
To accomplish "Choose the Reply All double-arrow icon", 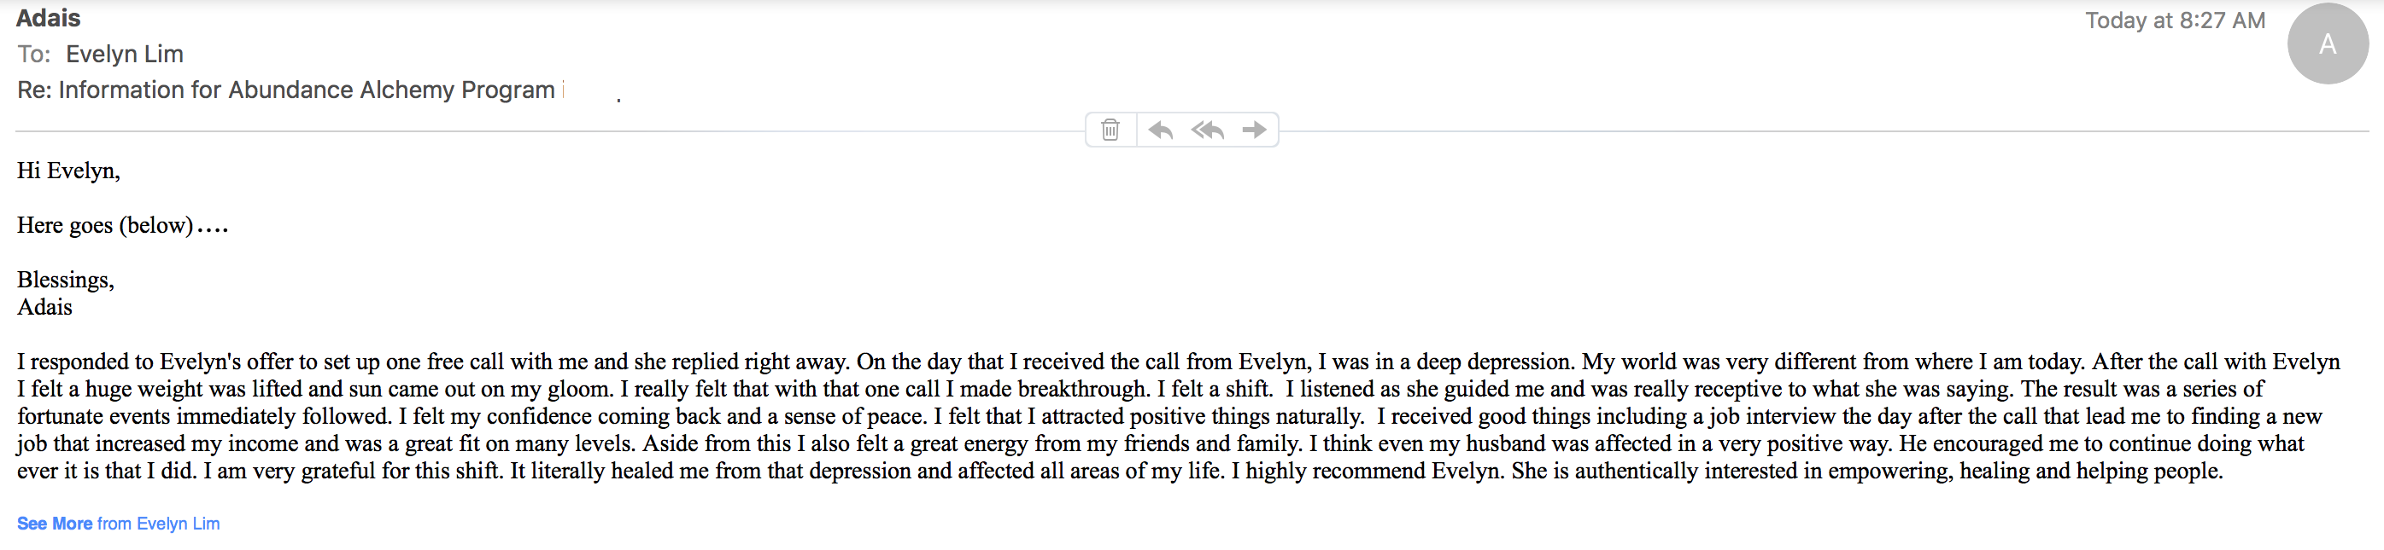I will [x=1208, y=130].
